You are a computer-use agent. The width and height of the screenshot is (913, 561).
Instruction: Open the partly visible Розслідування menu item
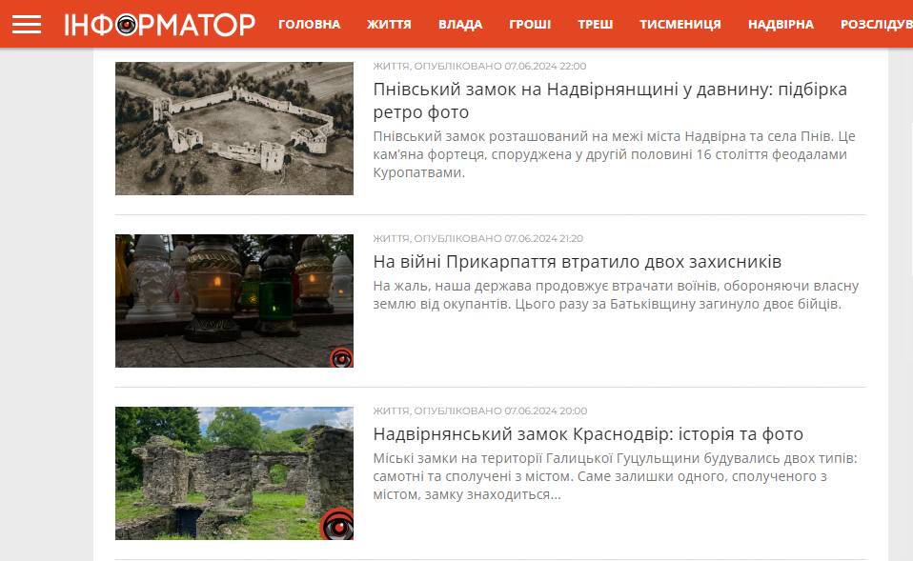point(877,25)
